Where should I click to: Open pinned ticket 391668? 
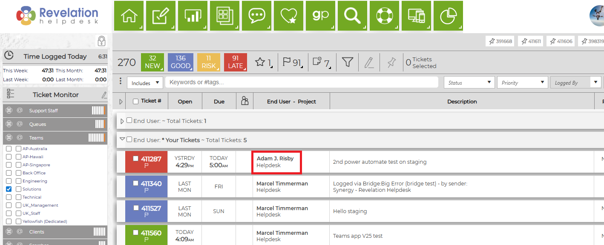500,41
